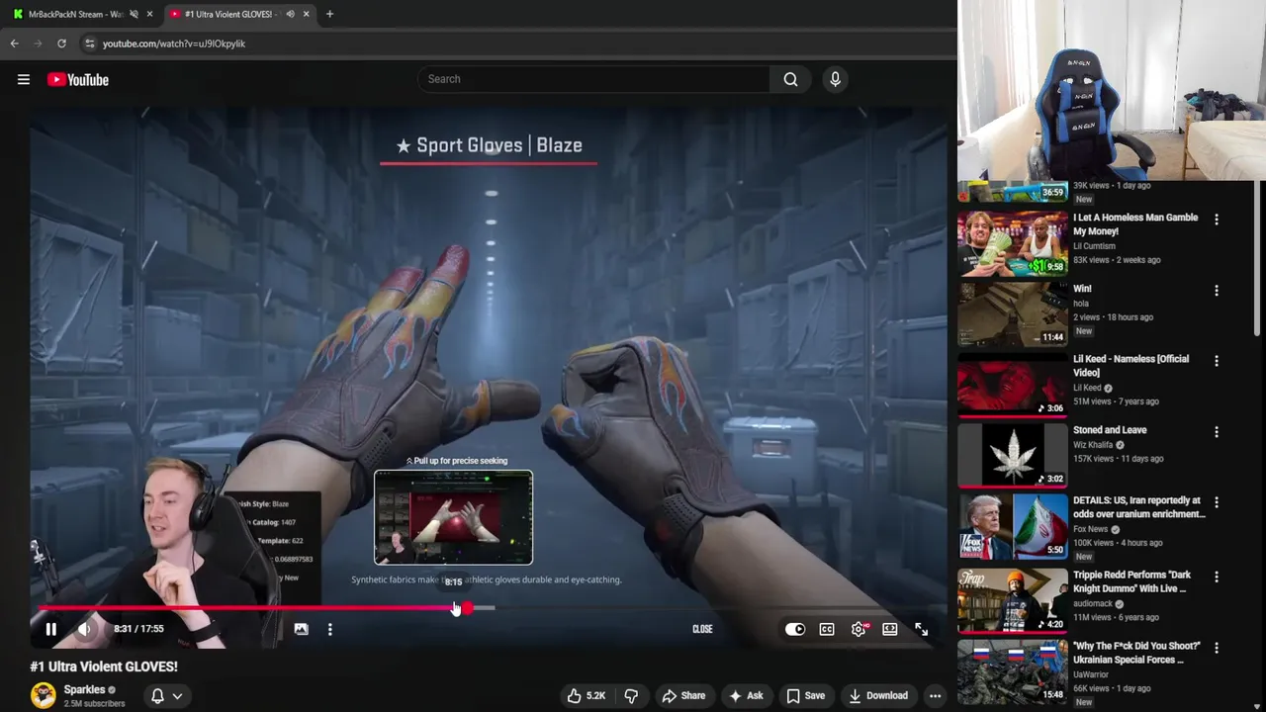Click inside the YouTube search field

pos(593,79)
